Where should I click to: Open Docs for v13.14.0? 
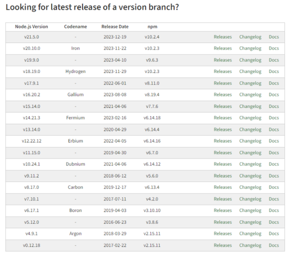click(x=274, y=129)
